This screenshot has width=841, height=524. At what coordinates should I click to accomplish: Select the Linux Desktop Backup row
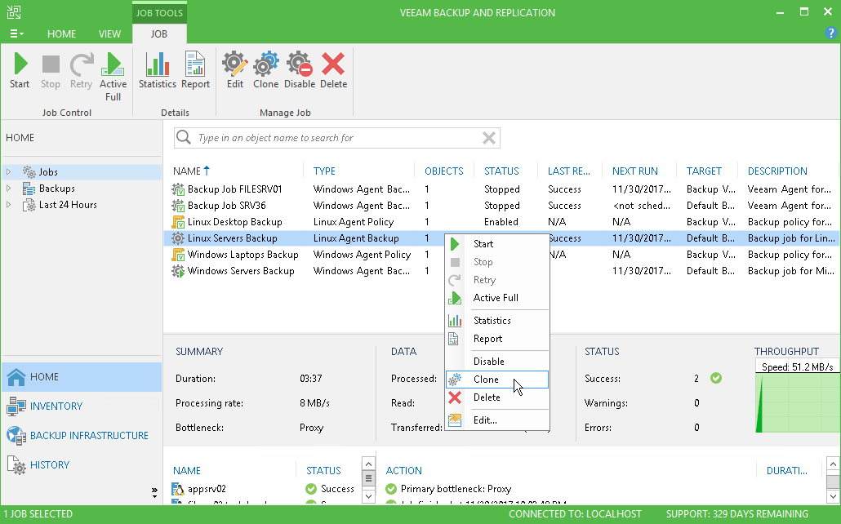coord(501,222)
